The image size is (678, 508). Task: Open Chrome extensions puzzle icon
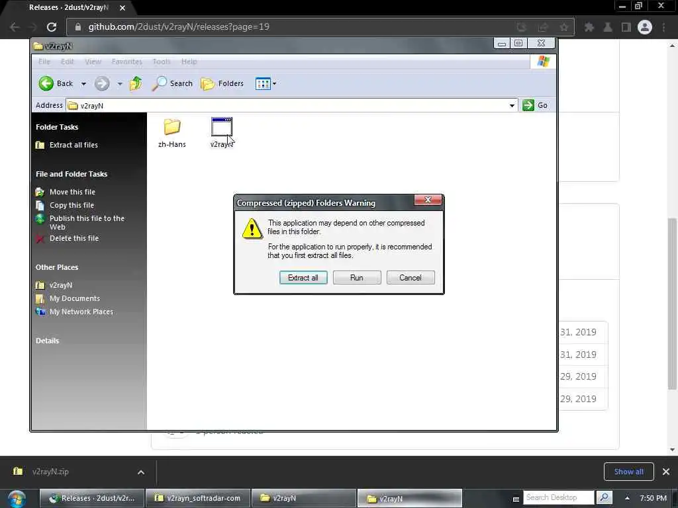tap(589, 27)
